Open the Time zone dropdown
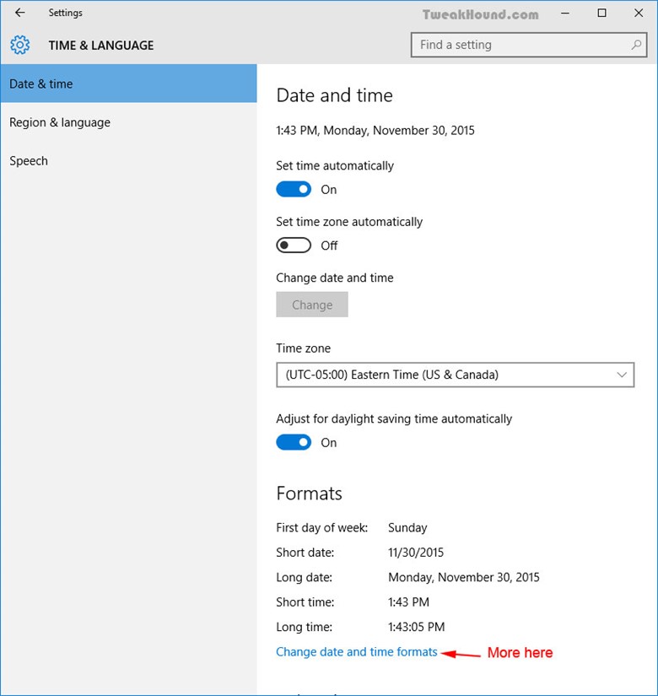This screenshot has height=696, width=658. tap(455, 375)
